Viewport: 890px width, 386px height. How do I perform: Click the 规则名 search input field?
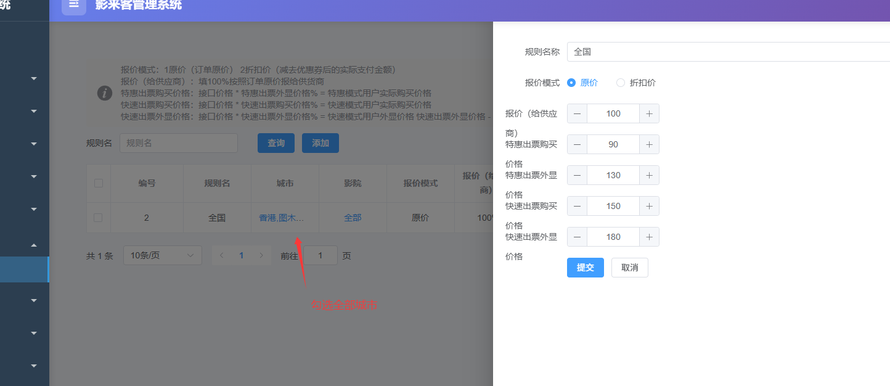pos(179,142)
